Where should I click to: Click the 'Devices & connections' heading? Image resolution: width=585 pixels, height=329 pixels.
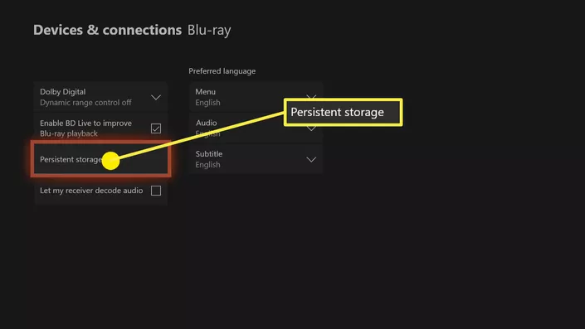tap(107, 30)
